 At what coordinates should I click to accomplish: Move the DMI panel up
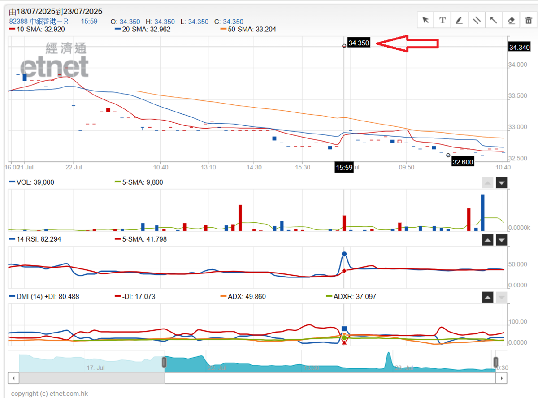point(488,297)
